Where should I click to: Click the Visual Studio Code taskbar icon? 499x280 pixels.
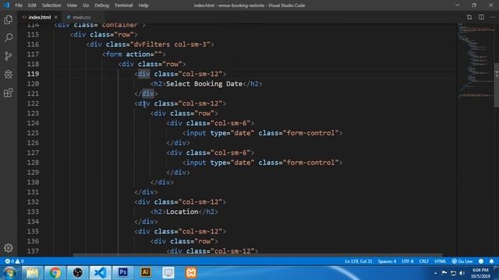tap(101, 273)
